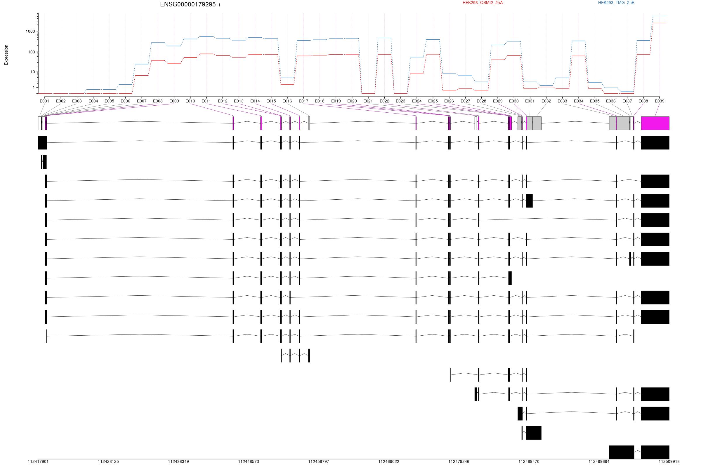Image resolution: width=701 pixels, height=467 pixels.
Task: Click genomic coordinate 112499694
Action: pos(599,462)
